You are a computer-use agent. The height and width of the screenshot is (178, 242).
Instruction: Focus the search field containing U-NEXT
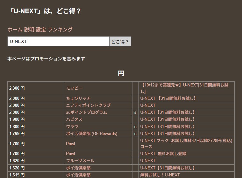pyautogui.click(x=58, y=41)
